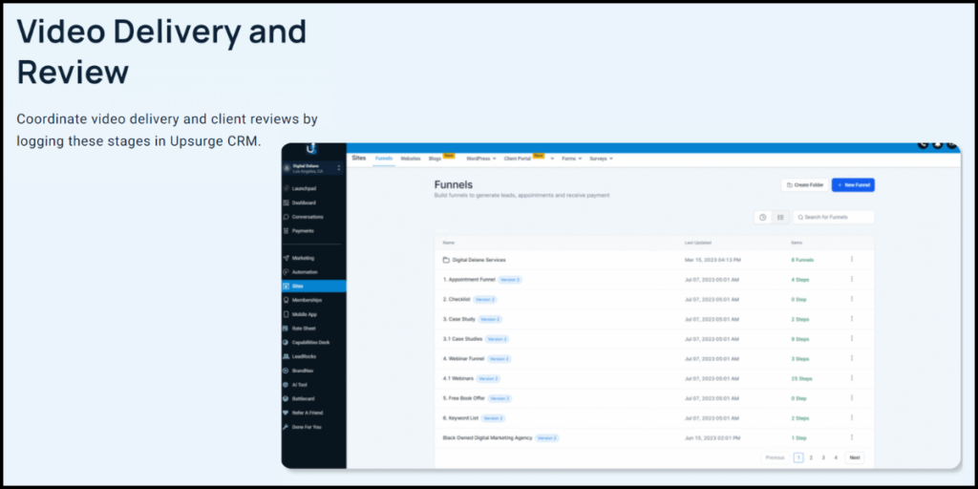Open AI Tool sidebar icon
Viewport: 978px width, 489px height.
(286, 385)
